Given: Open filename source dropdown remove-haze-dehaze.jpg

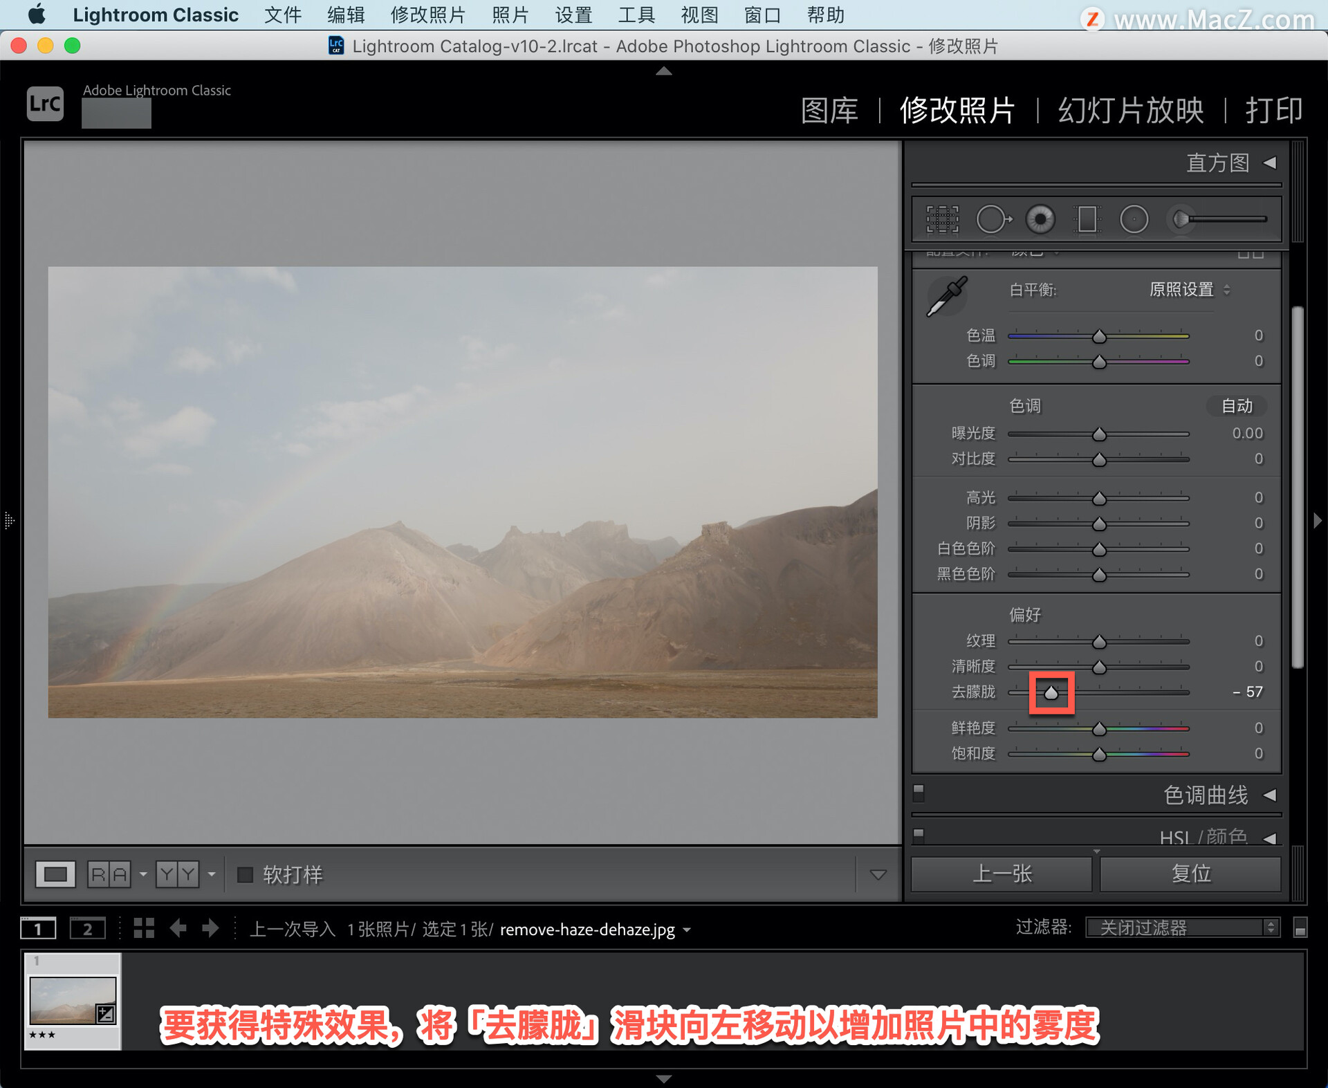Looking at the screenshot, I should tap(595, 929).
